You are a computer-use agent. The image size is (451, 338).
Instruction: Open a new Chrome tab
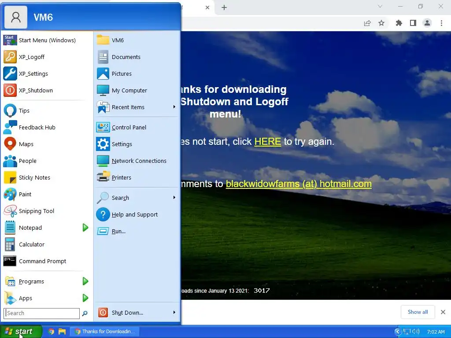tap(224, 7)
